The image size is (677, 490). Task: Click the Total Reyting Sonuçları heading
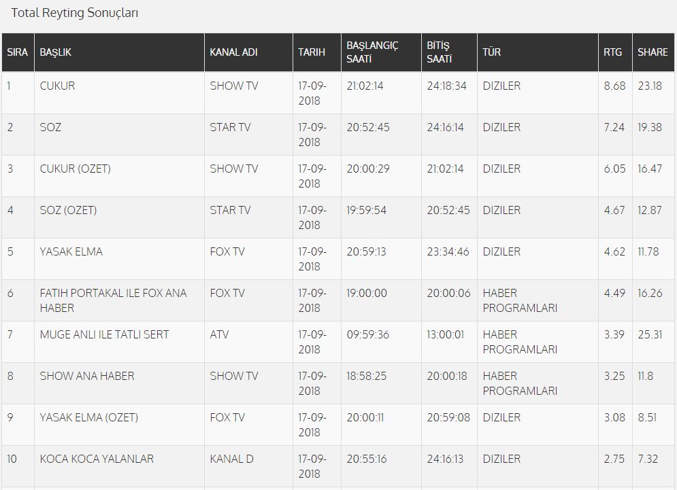(x=75, y=13)
